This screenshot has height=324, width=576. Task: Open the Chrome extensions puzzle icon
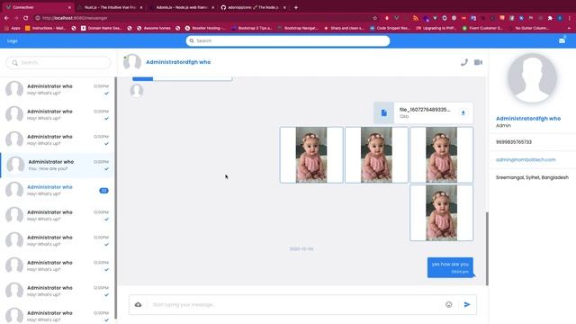pos(550,18)
